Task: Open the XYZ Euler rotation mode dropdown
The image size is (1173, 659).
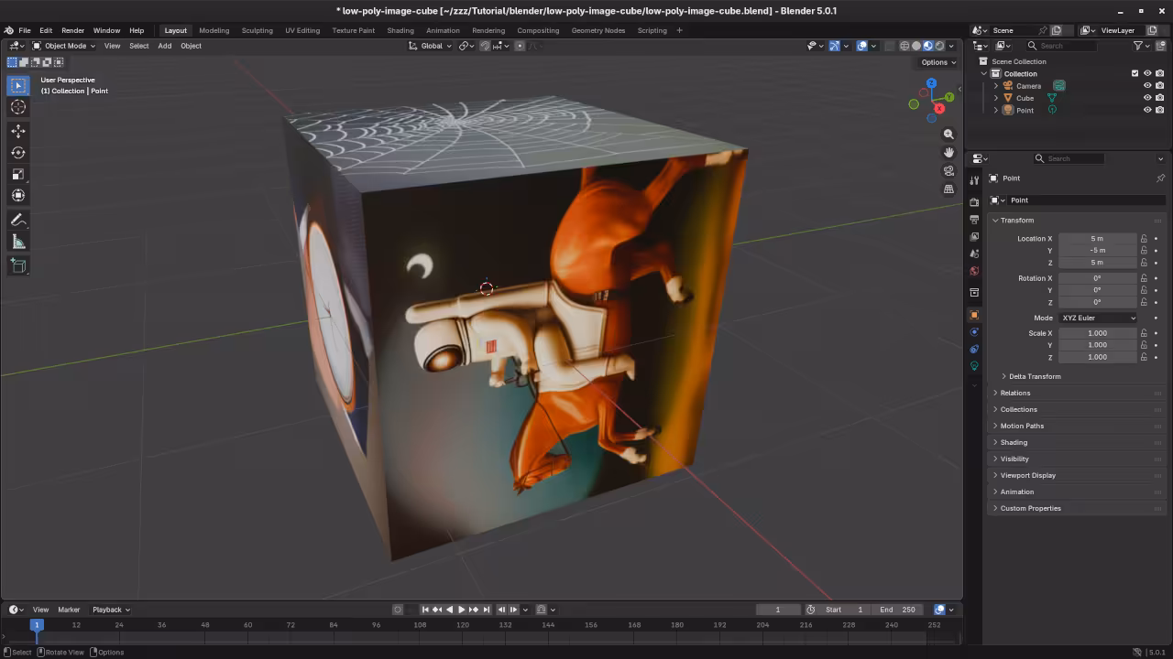Action: (1097, 318)
